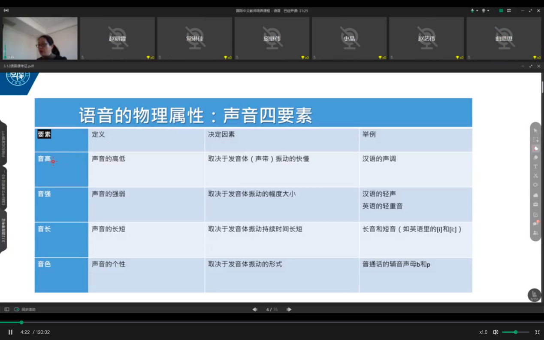This screenshot has height=340, width=544.
Task: Switch to grid layout view
Action: click(x=509, y=11)
